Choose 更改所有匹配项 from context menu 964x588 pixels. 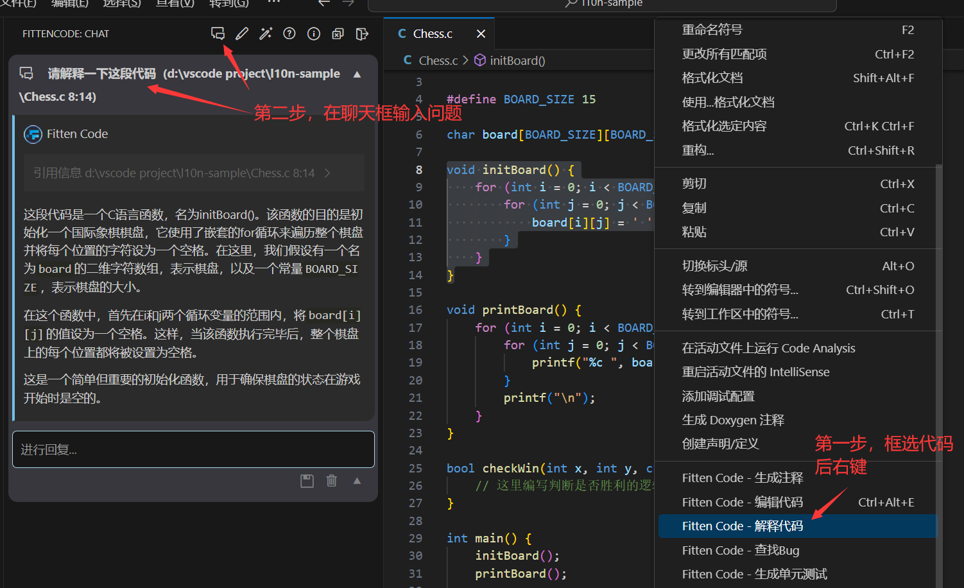tap(798, 54)
